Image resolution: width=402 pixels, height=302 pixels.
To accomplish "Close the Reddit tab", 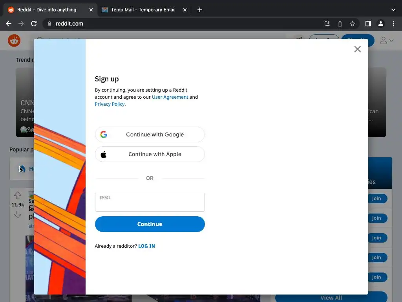I will [91, 10].
